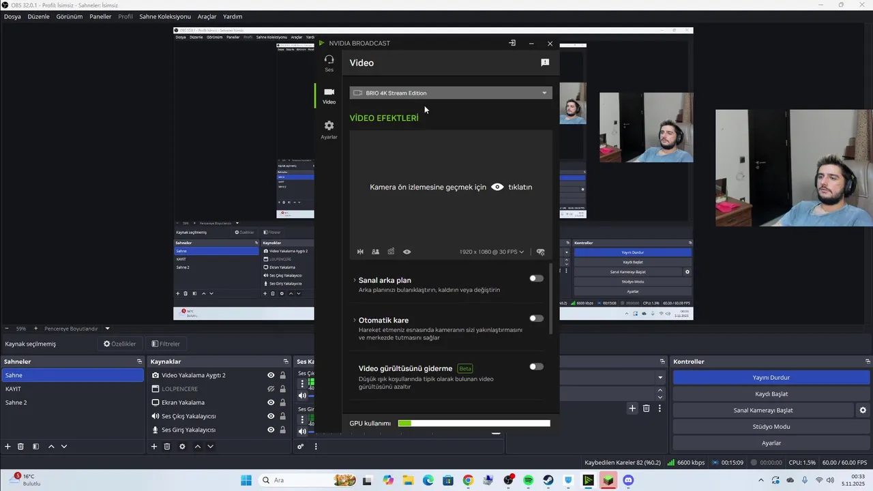Add a scene transition with plus icon

632,408
